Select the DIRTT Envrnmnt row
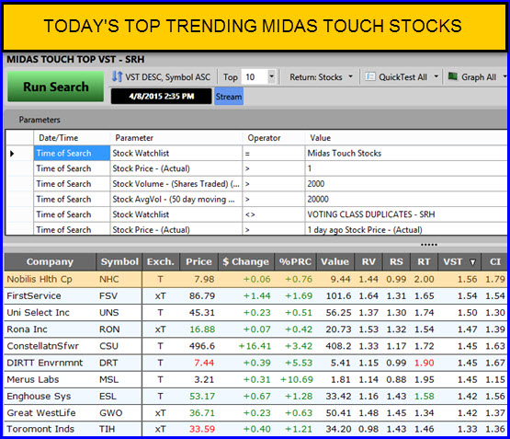Viewport: 510px width, 439px height. click(255, 363)
